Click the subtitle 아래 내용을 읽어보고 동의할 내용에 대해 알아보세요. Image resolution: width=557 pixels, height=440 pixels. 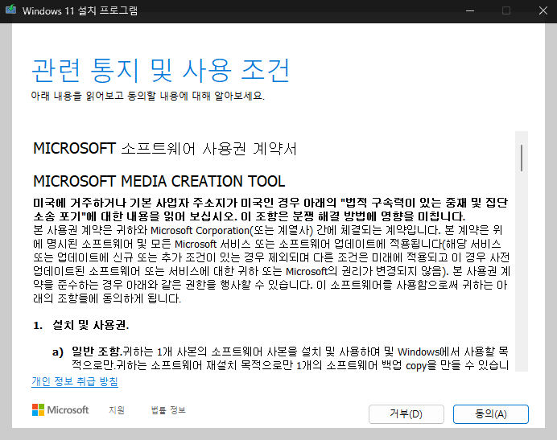[x=148, y=96]
